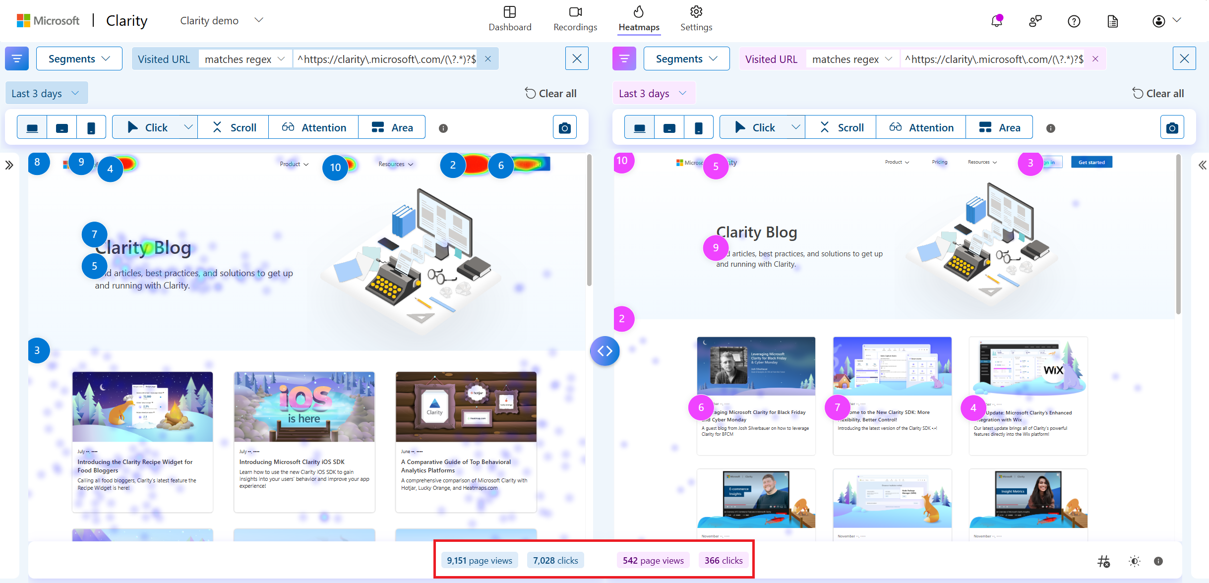This screenshot has width=1209, height=583.
Task: Go to the Recordings tab
Action: 575,19
